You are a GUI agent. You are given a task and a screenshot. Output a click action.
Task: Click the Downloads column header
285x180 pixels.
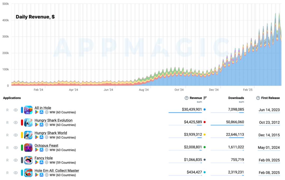coord(236,98)
